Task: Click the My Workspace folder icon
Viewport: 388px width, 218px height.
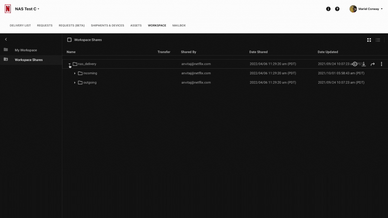Action: pos(6,50)
